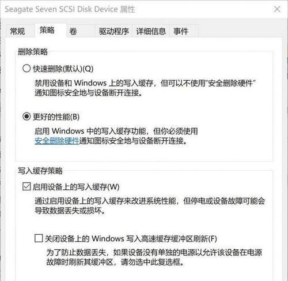This screenshot has width=288, height=281.
Task: Close the Seagate device properties dialog
Action: [x=277, y=9]
